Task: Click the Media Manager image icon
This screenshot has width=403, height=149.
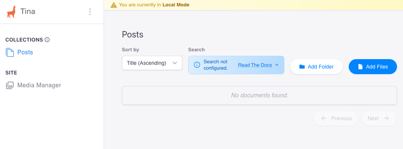Action: [10, 85]
